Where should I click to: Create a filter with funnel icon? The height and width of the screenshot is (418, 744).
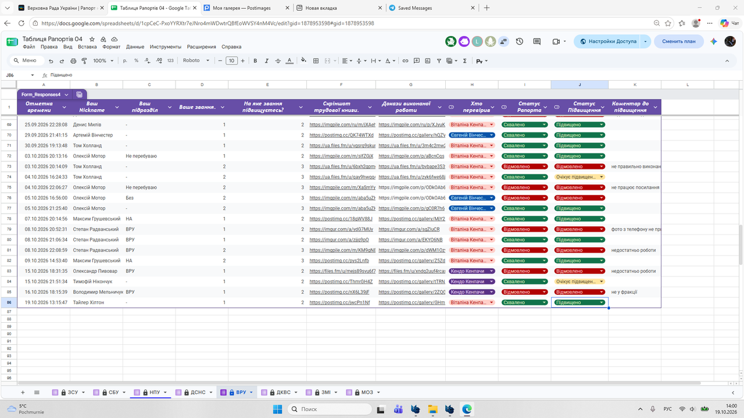[x=439, y=61]
